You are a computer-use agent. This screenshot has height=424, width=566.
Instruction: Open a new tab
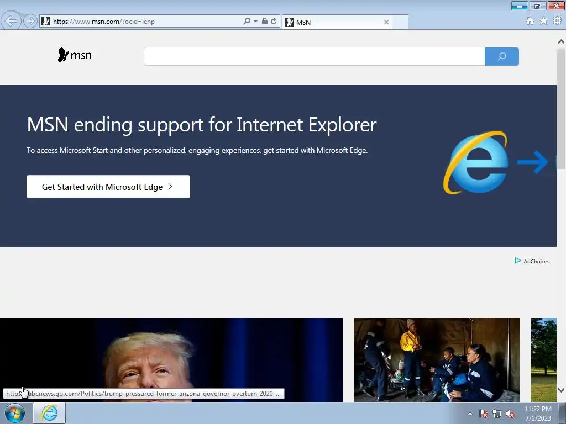point(400,22)
